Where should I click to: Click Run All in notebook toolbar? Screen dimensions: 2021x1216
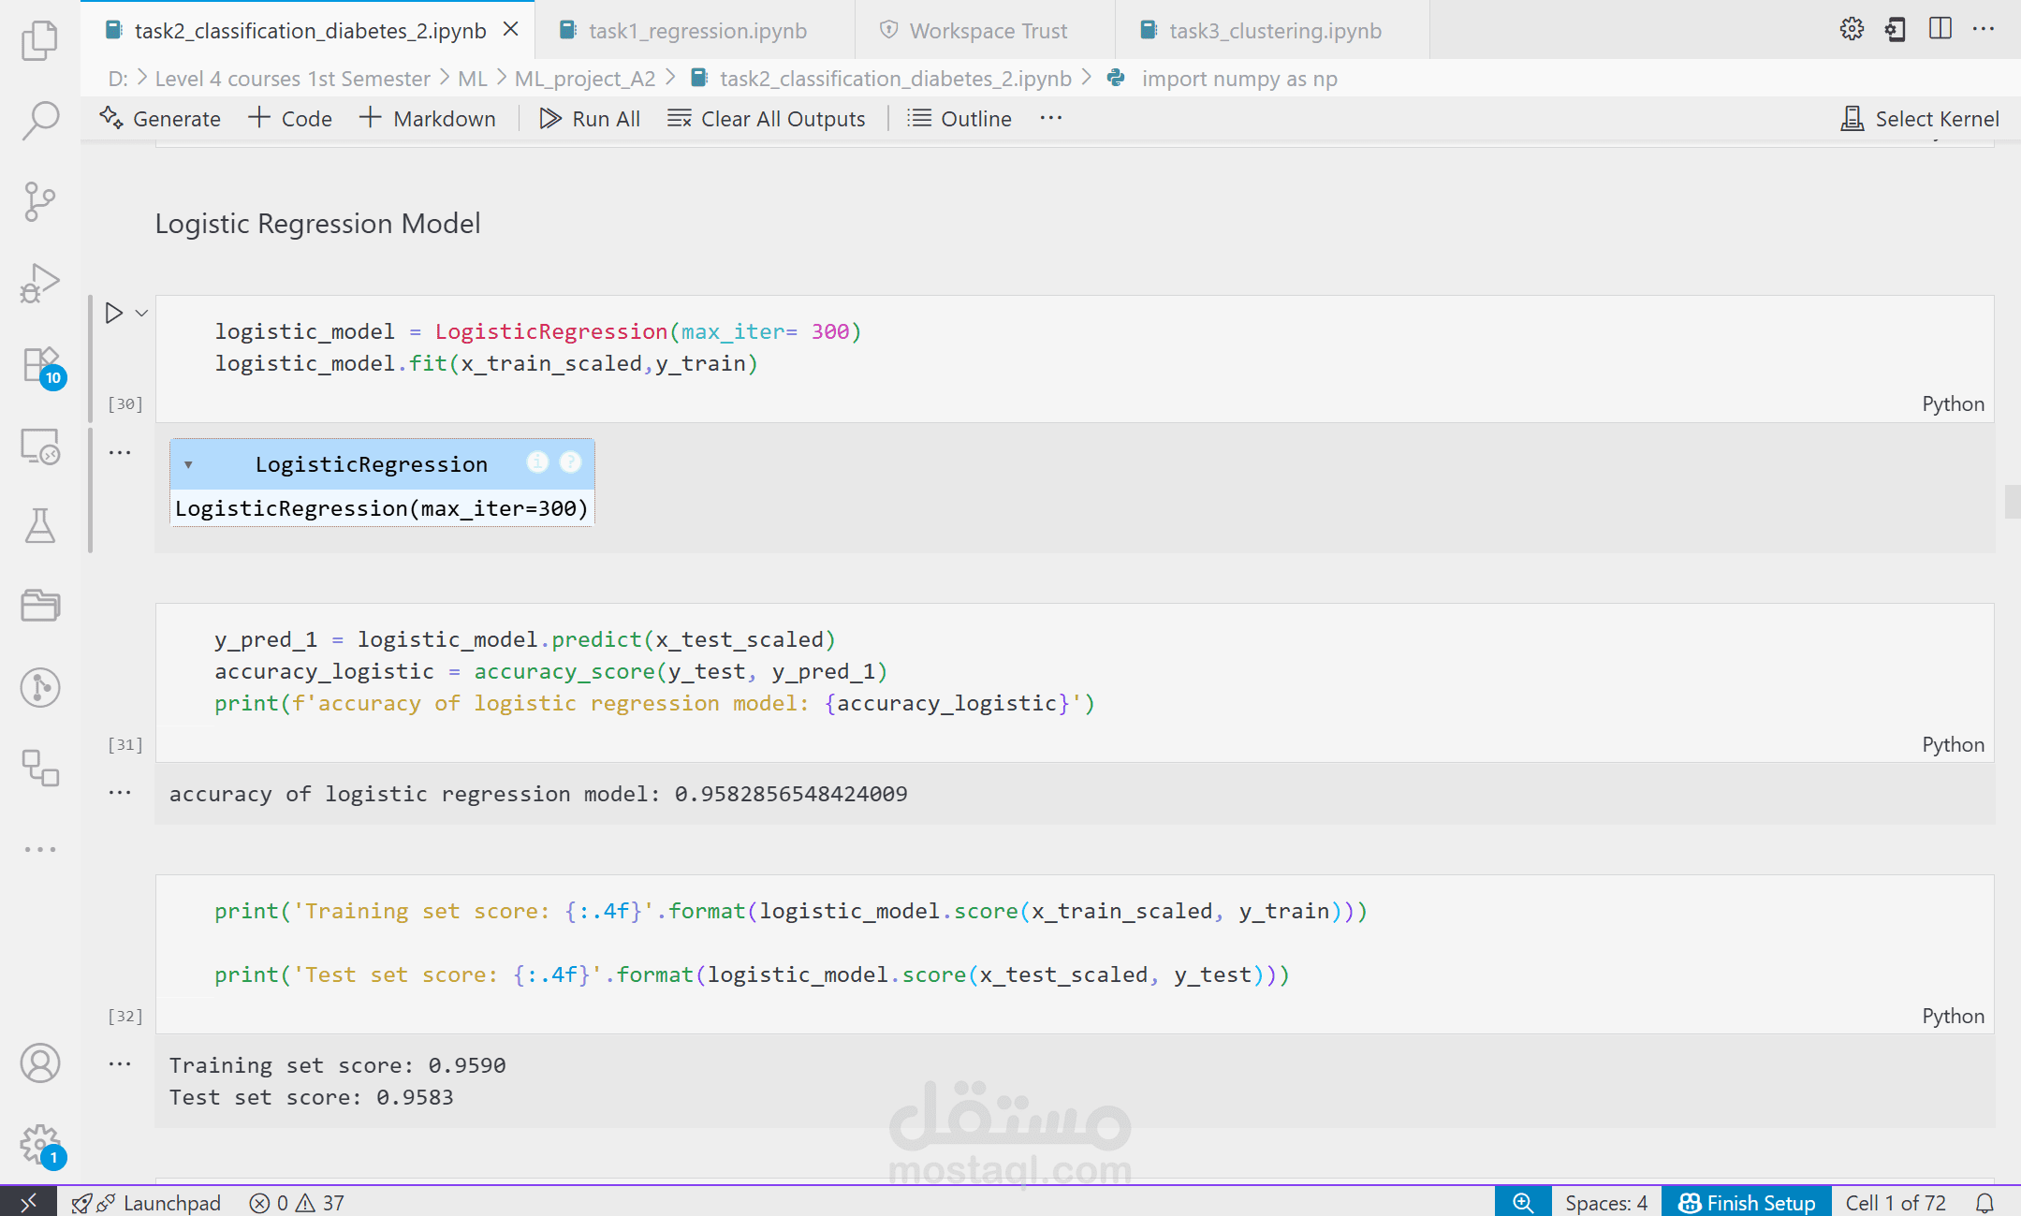tap(590, 119)
